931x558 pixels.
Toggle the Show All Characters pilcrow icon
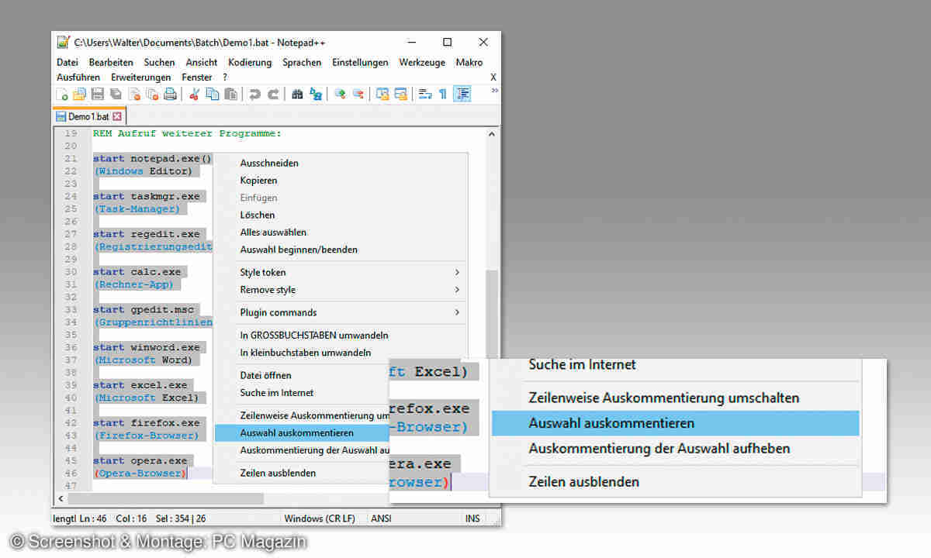pos(443,95)
